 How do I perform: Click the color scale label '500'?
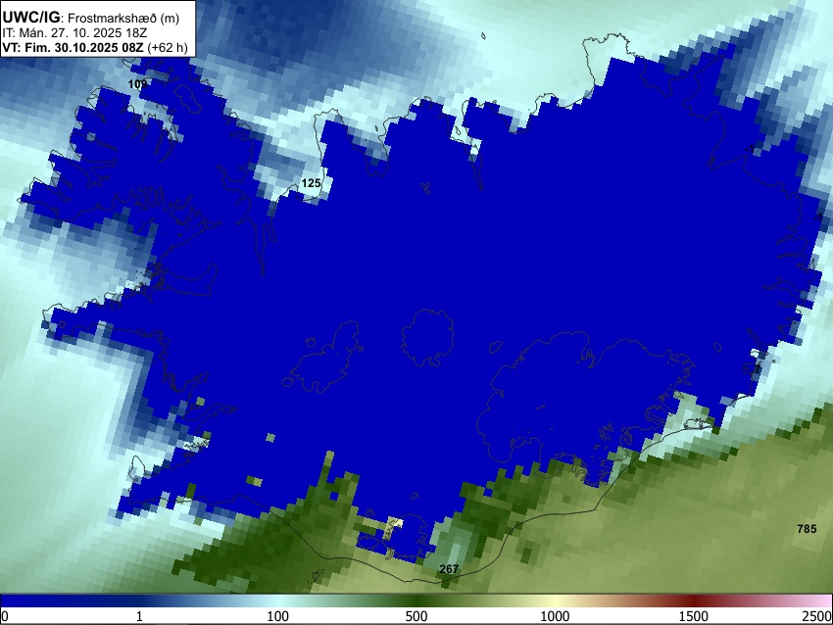coord(416,616)
